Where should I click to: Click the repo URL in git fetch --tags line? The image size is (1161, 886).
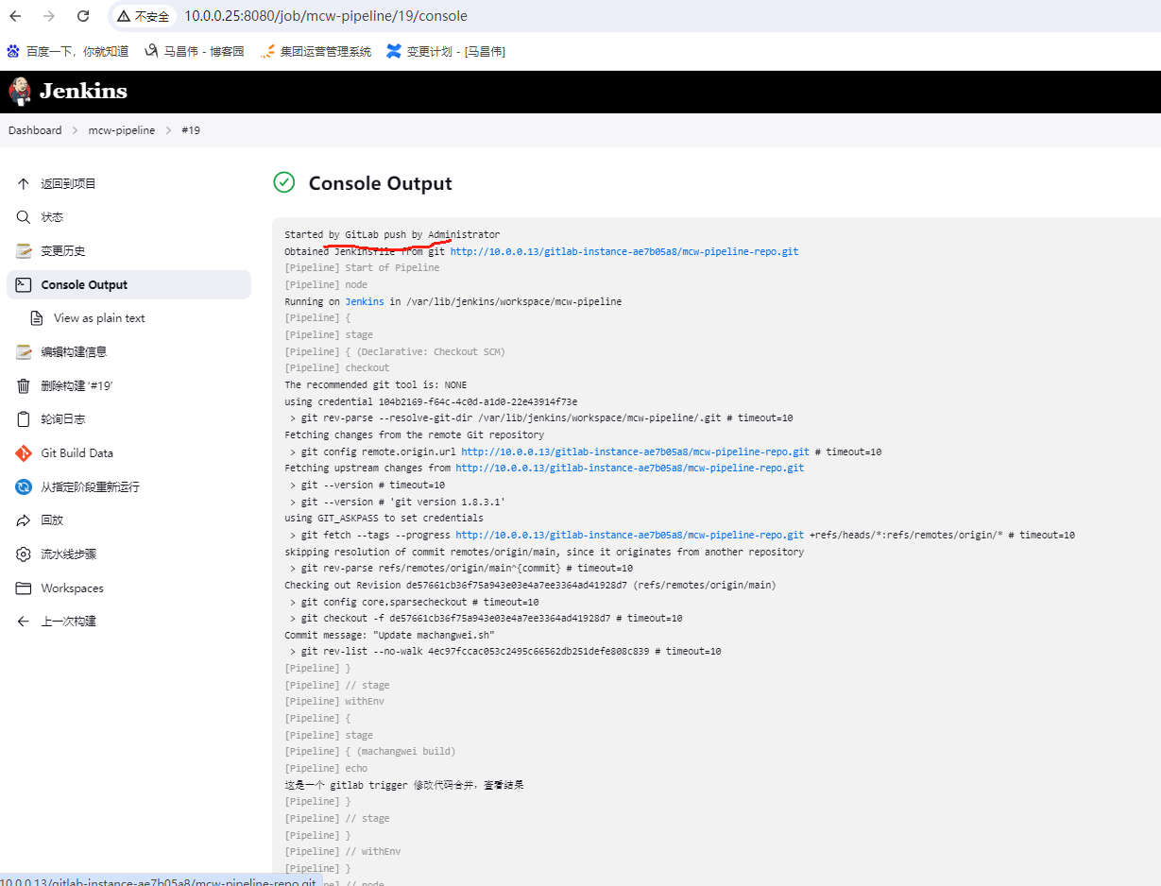[x=630, y=535]
